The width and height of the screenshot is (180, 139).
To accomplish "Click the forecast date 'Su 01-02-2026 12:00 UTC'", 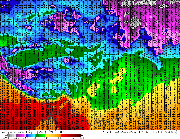I will [x=131, y=132].
